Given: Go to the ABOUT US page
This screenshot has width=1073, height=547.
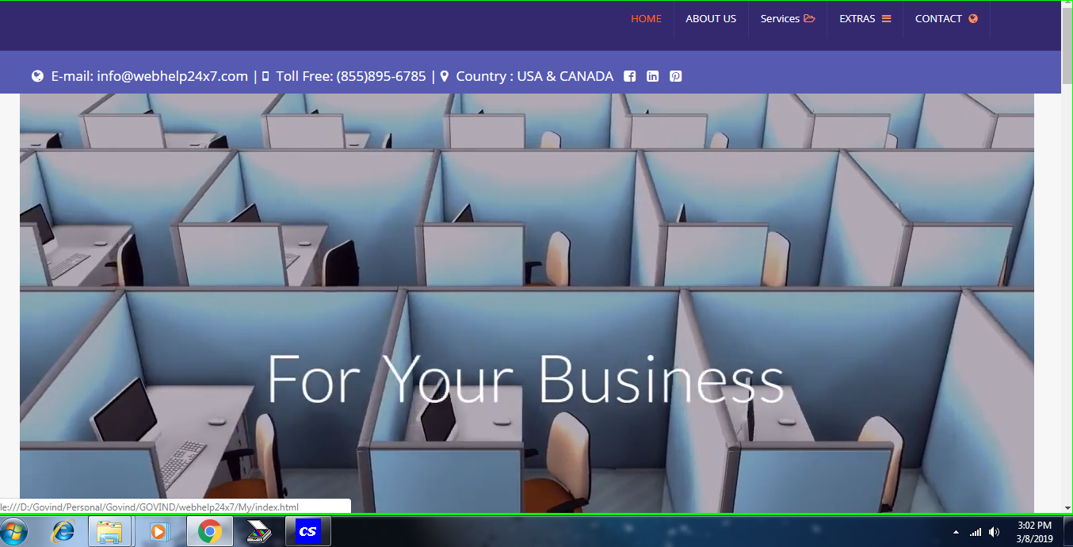Looking at the screenshot, I should (711, 19).
